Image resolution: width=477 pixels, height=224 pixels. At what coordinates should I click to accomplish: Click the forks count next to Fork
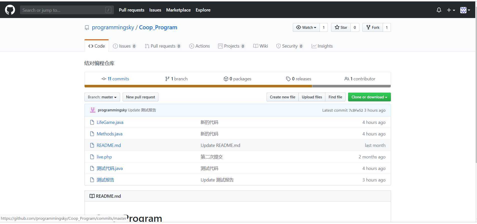[x=387, y=28]
